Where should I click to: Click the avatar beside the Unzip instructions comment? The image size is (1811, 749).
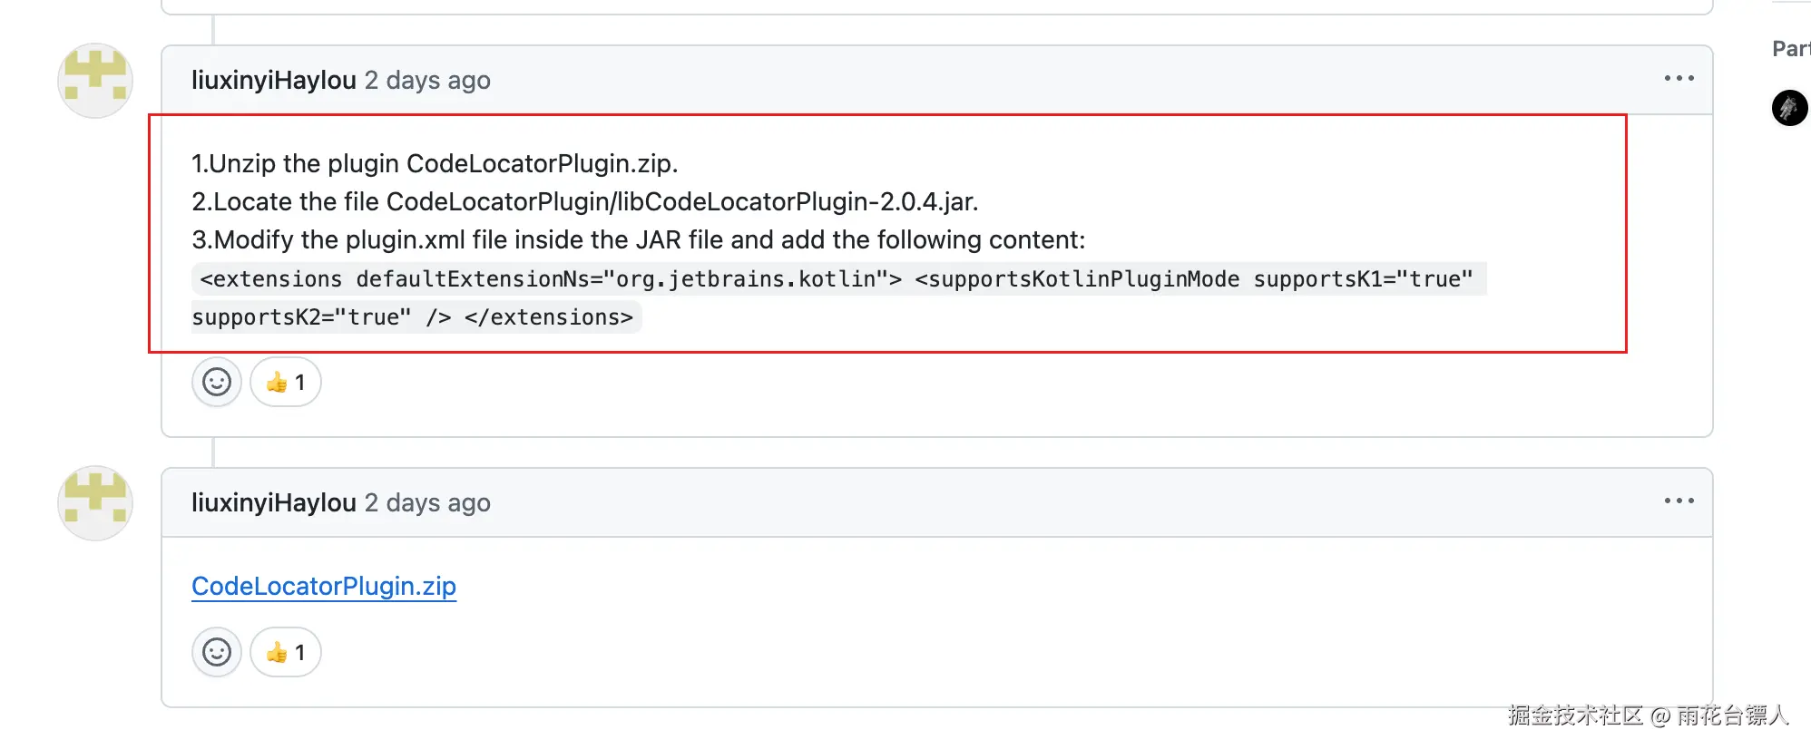pos(95,80)
